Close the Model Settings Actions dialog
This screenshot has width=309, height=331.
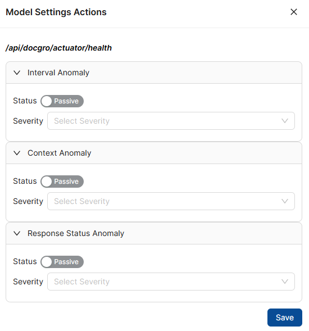point(294,12)
